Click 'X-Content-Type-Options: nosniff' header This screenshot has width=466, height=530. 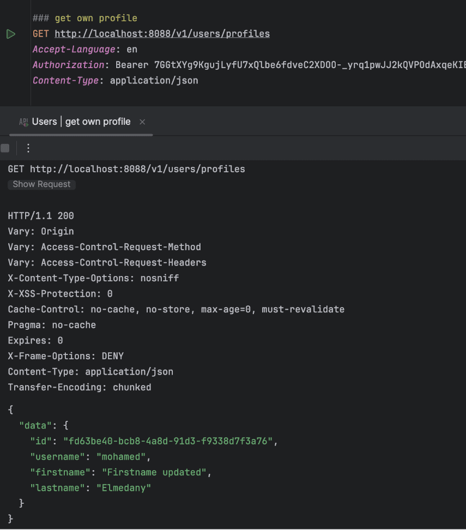click(x=93, y=278)
